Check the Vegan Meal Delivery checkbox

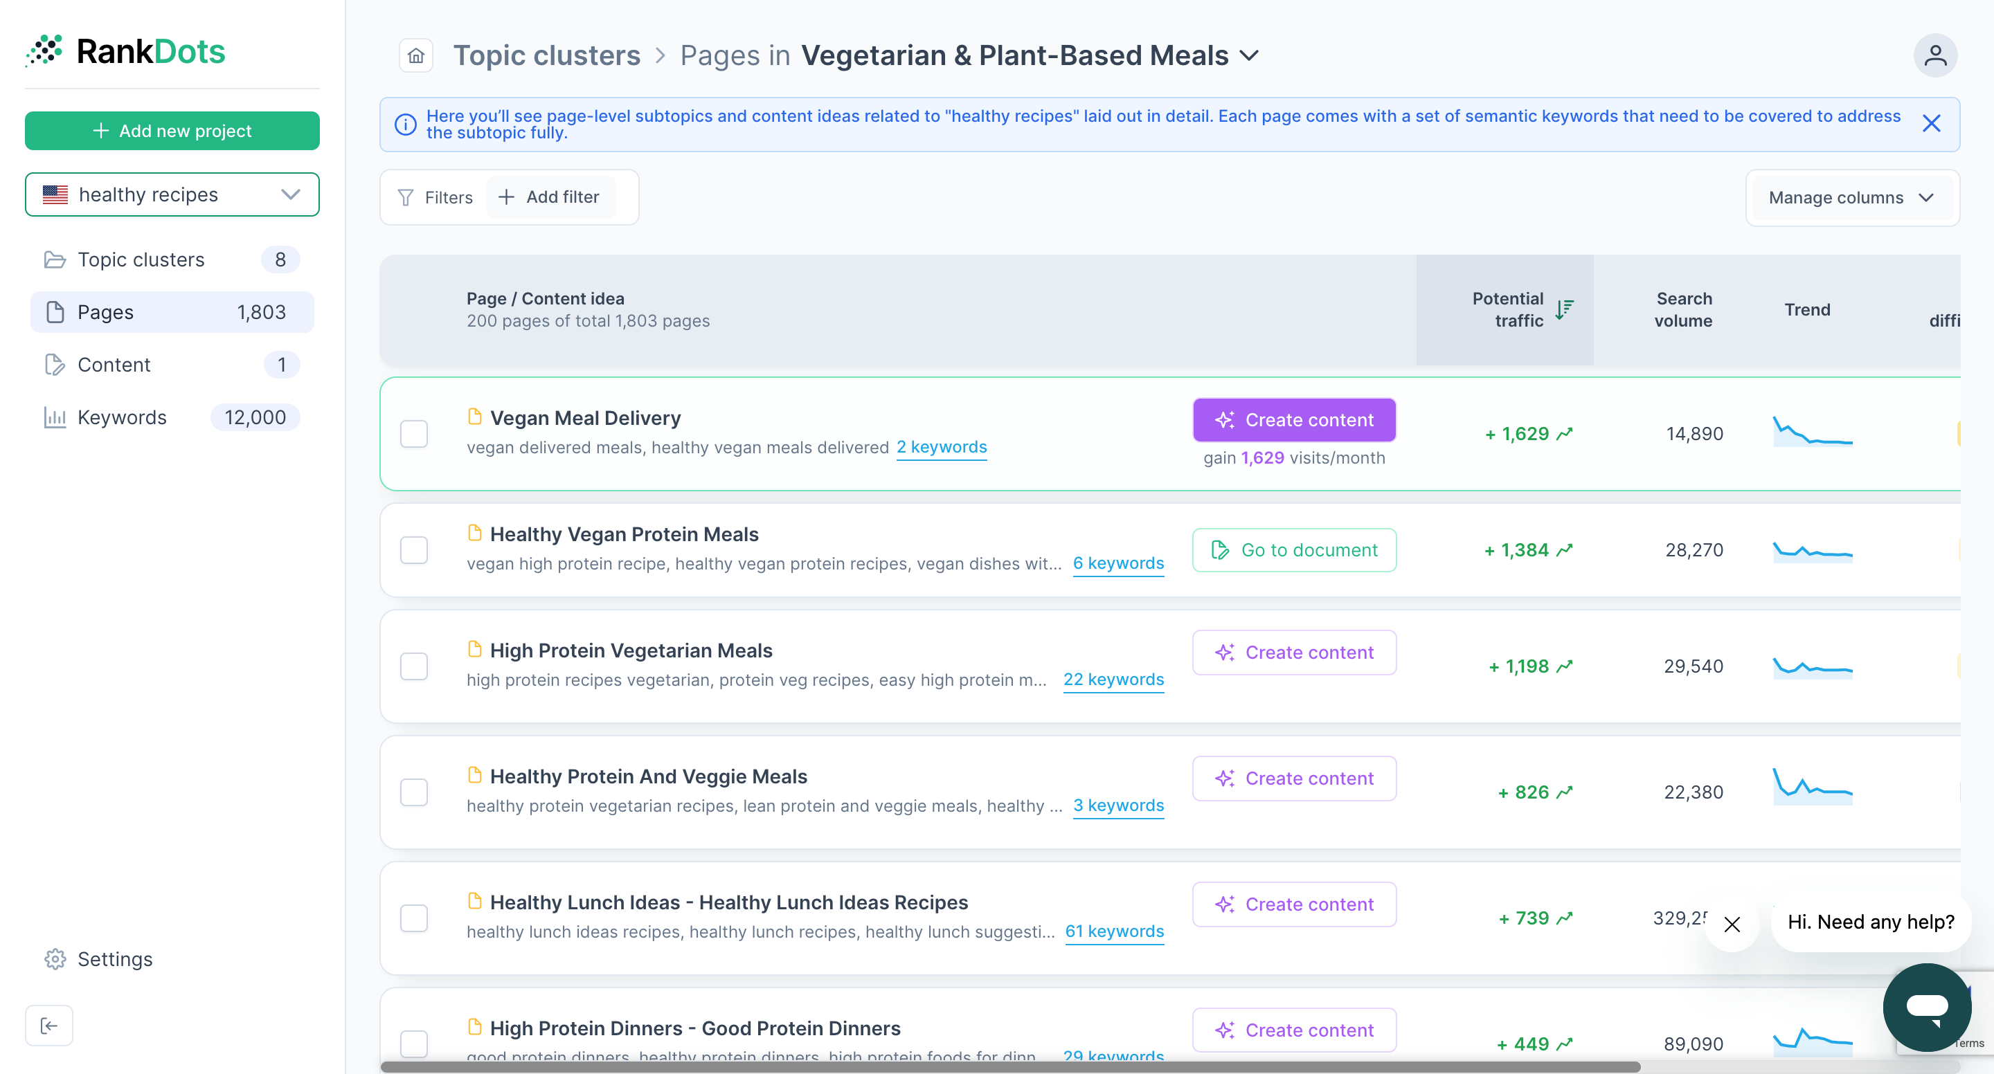414,434
